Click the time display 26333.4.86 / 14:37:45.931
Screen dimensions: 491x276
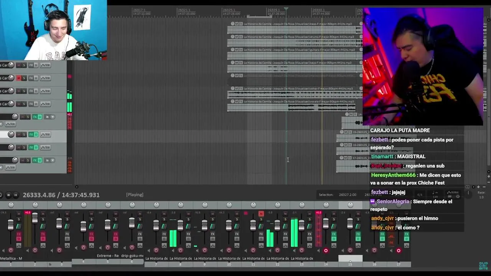61,195
